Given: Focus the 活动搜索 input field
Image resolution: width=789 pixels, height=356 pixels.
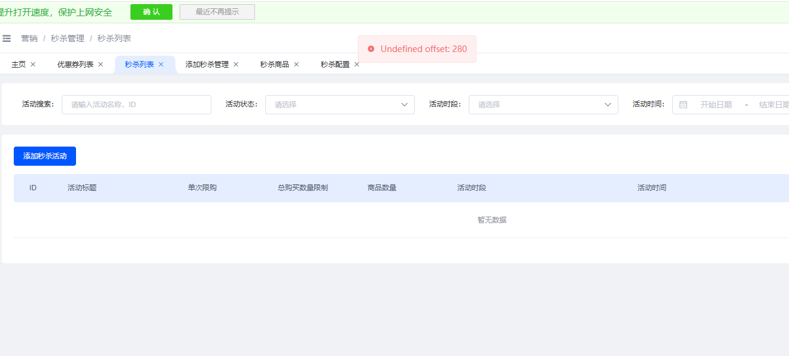Looking at the screenshot, I should [136, 105].
